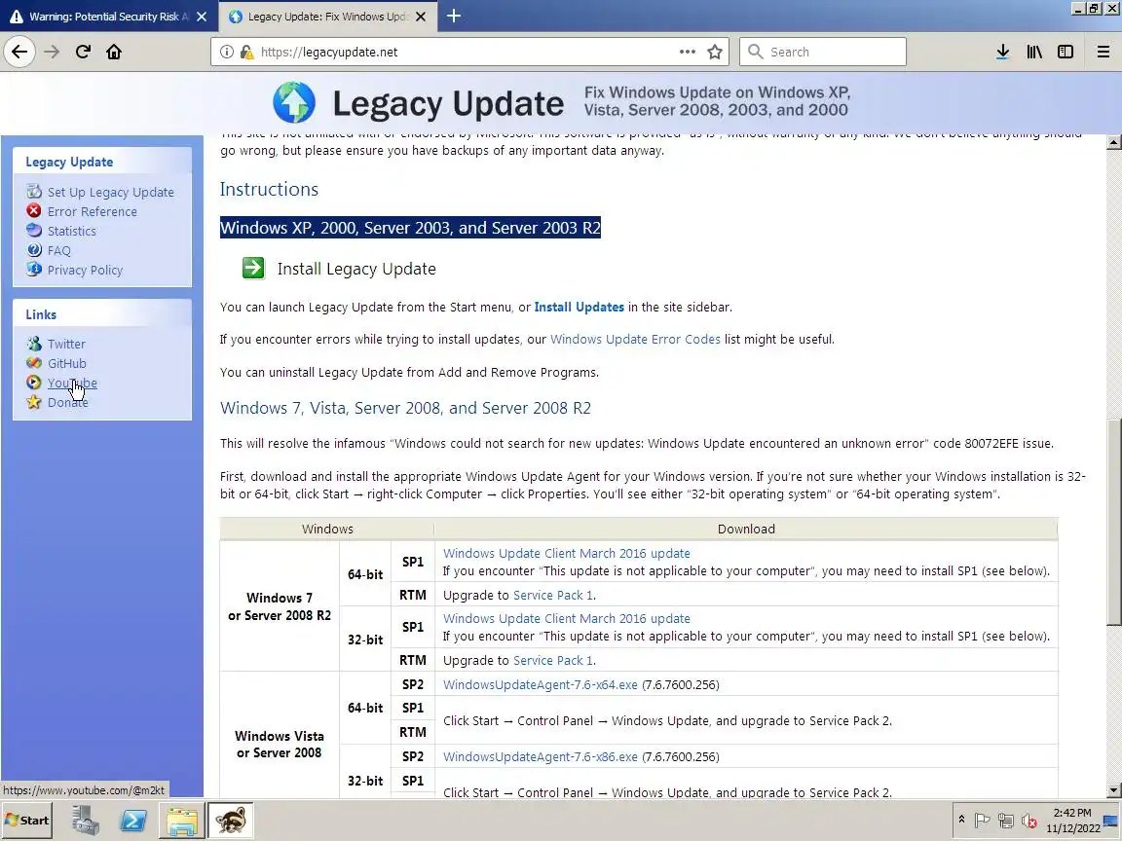Open the Service Pack 1 link in the 64-bit RTM row
Viewport: 1122px width, 841px height.
pos(552,595)
